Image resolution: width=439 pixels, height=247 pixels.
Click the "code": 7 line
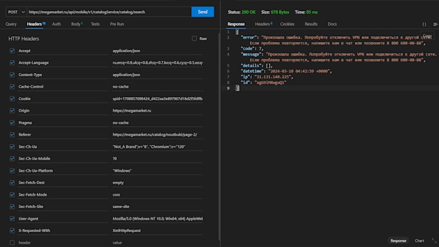(252, 48)
